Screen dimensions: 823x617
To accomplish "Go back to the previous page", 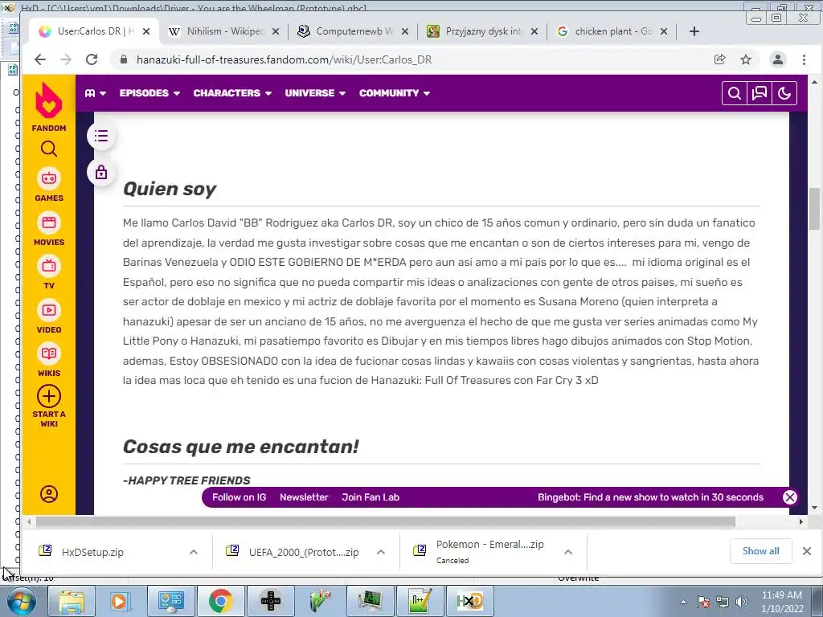I will [40, 59].
